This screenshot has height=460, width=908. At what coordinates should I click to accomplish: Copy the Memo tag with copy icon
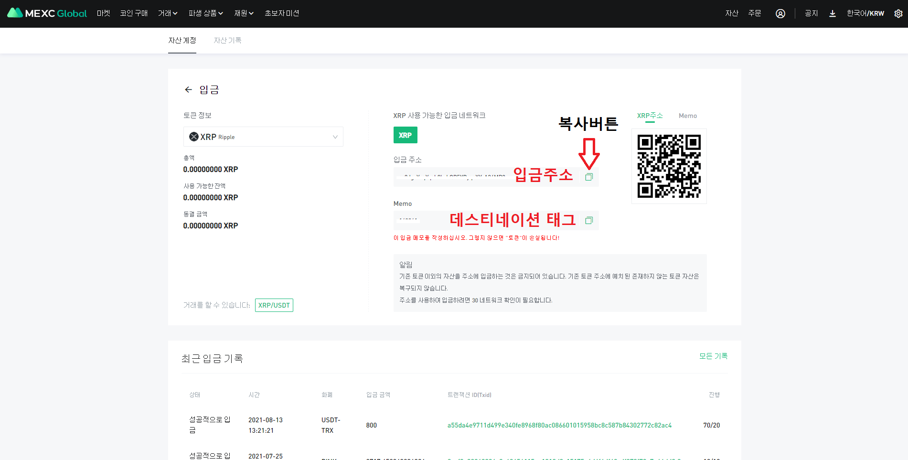589,220
